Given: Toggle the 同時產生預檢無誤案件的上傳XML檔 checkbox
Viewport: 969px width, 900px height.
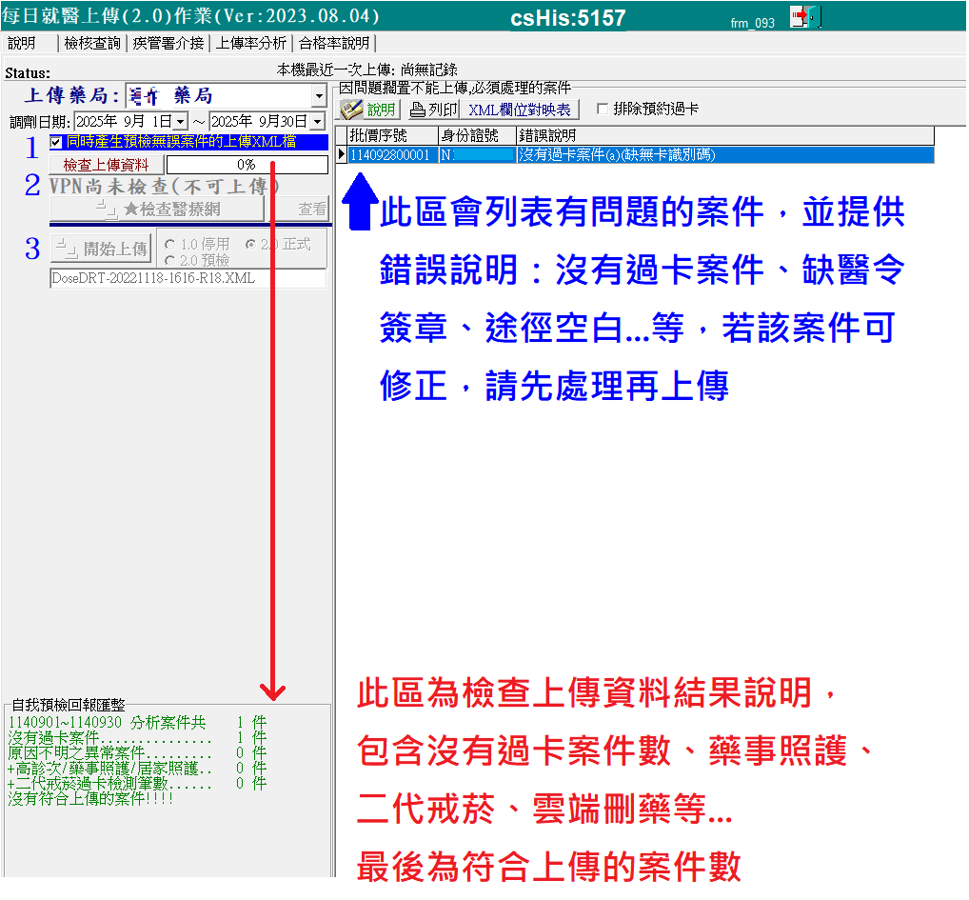Looking at the screenshot, I should tap(56, 142).
